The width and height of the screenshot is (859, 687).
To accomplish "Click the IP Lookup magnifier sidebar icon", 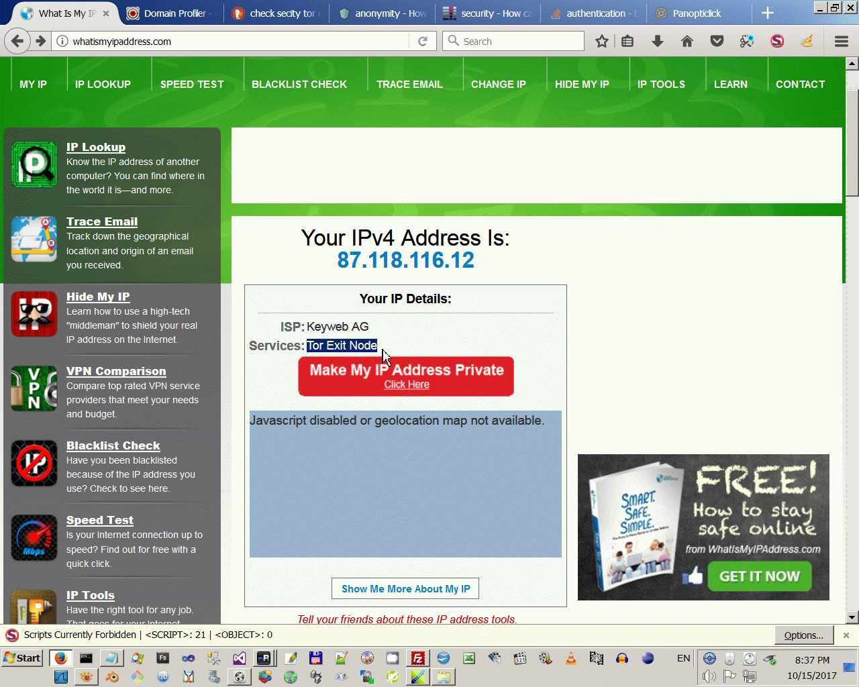I will tap(34, 164).
